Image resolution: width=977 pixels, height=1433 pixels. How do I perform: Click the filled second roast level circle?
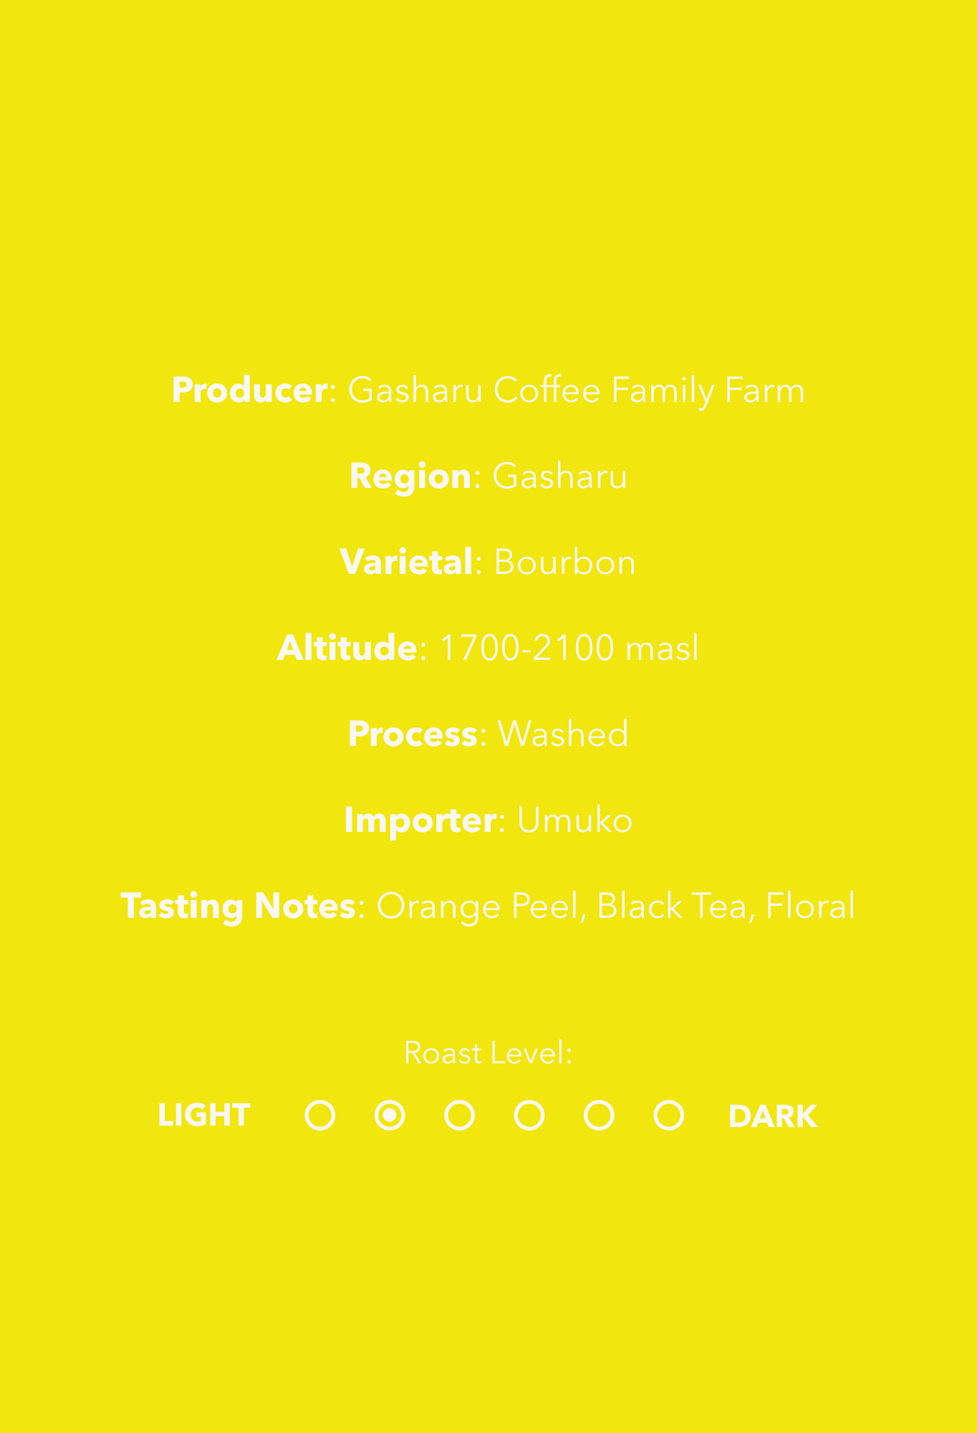(390, 1116)
